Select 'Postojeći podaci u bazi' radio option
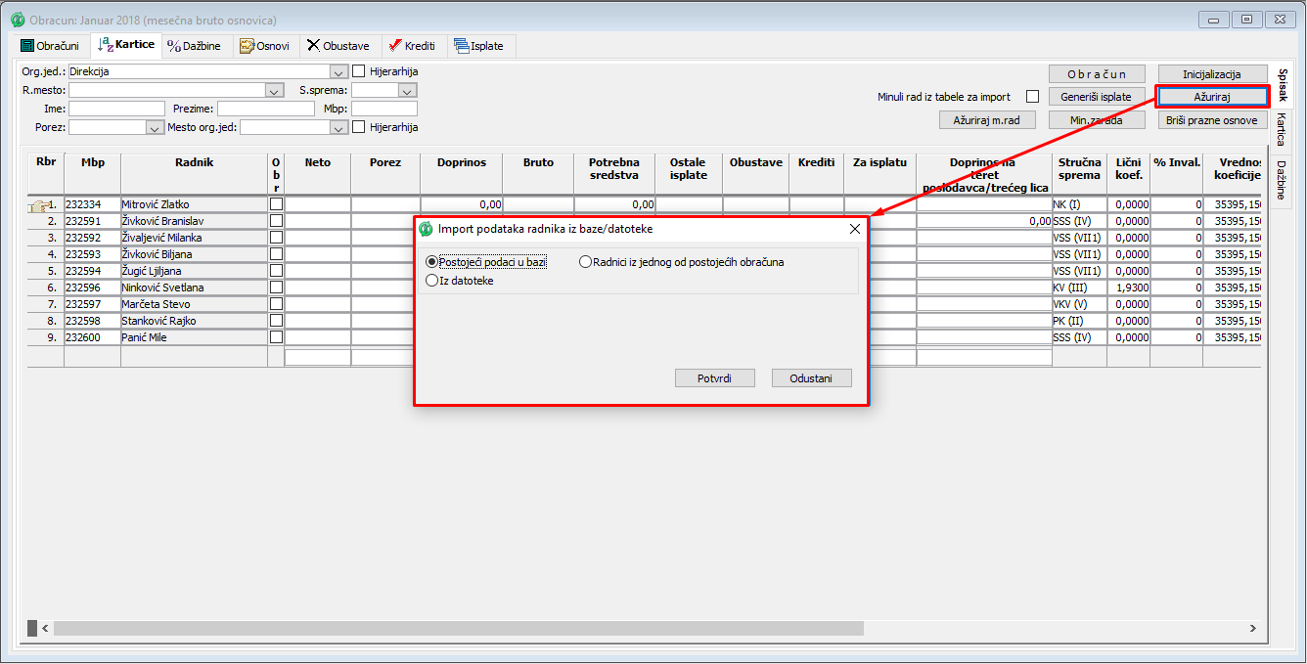Screen dimensions: 1307x664 [432, 262]
